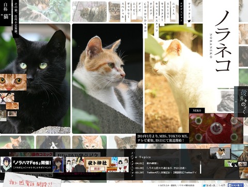Click the calico cat thumbnail above topics

tap(220, 153)
